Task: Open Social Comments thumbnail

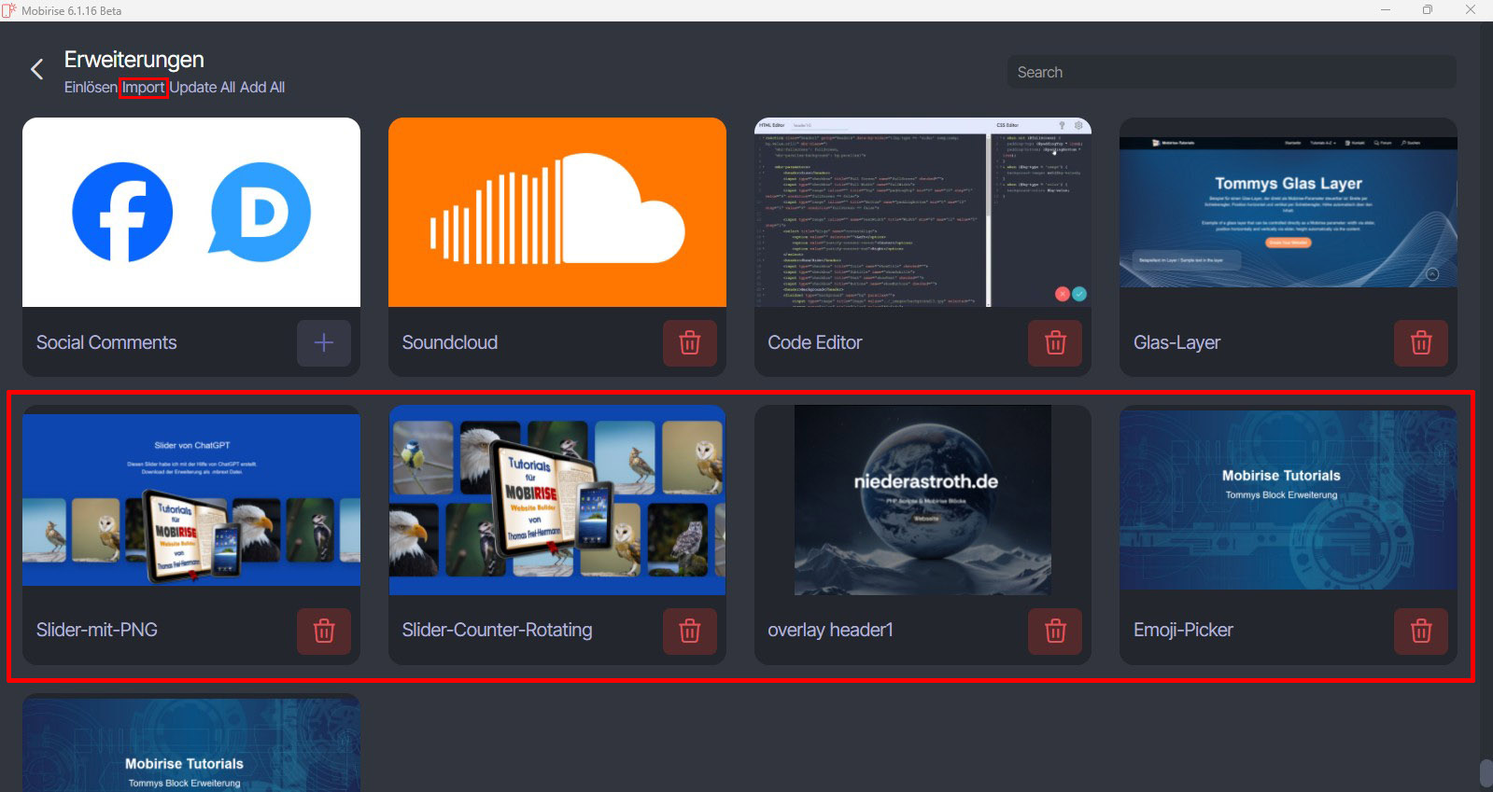Action: (191, 212)
